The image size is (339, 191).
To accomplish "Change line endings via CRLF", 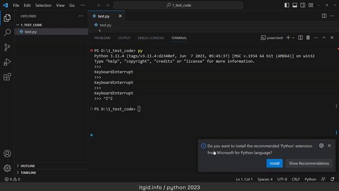I will point(296,179).
